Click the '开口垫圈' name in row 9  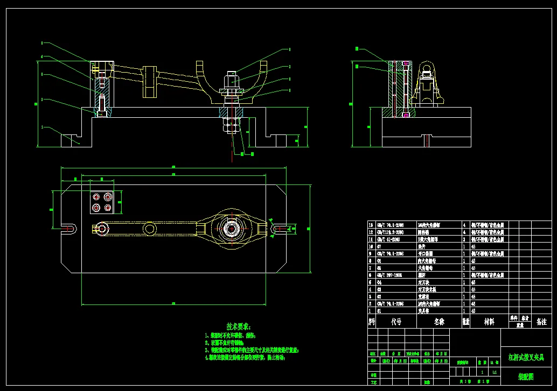click(x=425, y=254)
